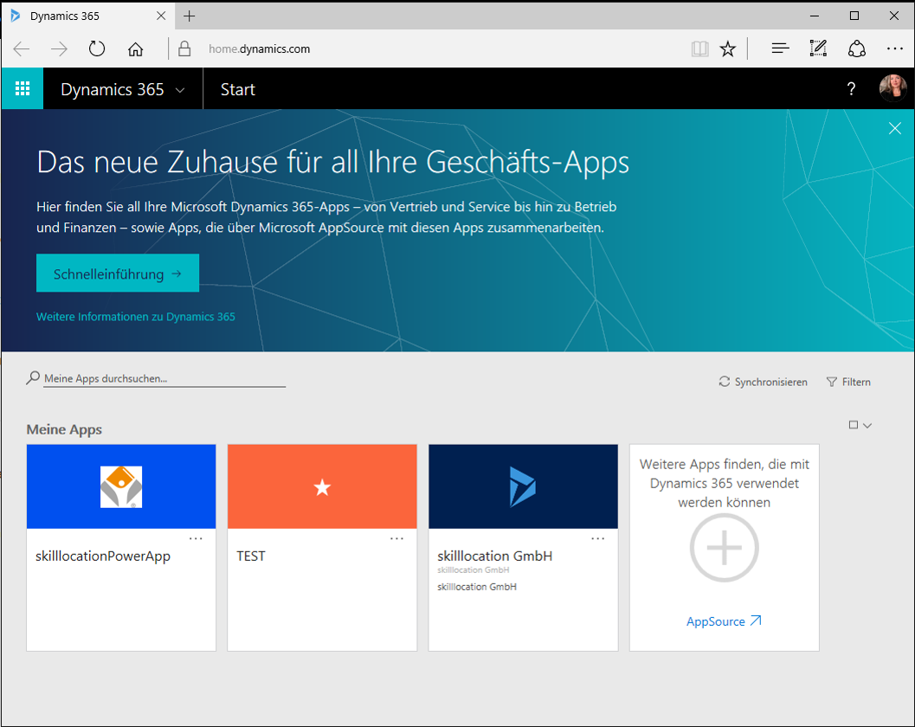Open the browser Hub icon
915x727 pixels.
click(780, 49)
